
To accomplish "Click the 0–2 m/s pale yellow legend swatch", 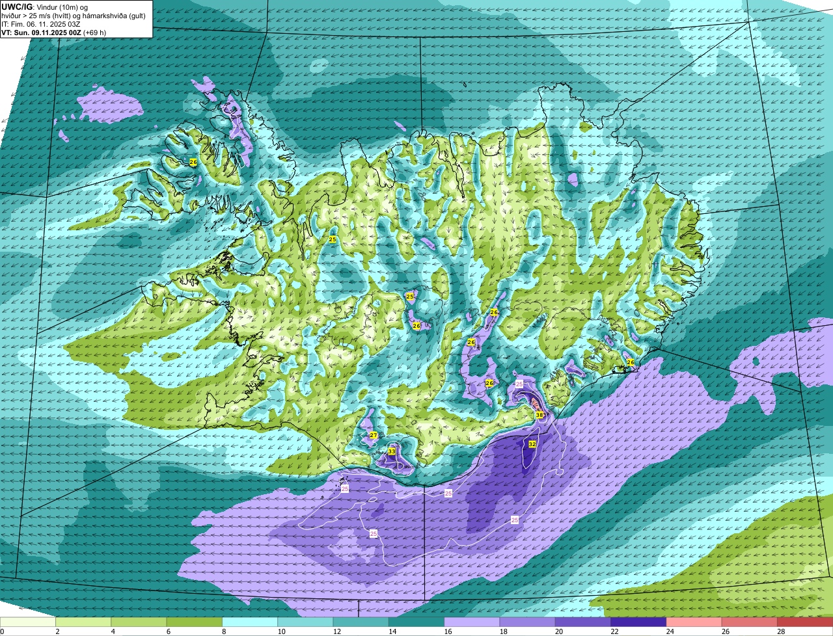I will click(x=28, y=622).
